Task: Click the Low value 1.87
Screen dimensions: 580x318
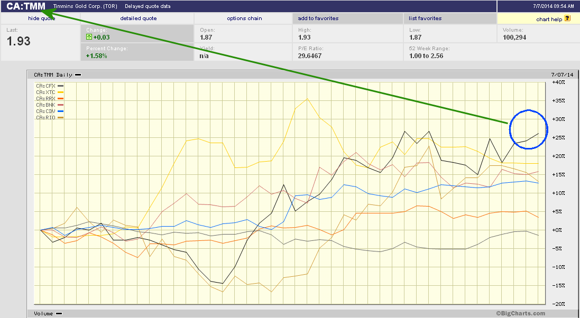Action: [x=416, y=38]
